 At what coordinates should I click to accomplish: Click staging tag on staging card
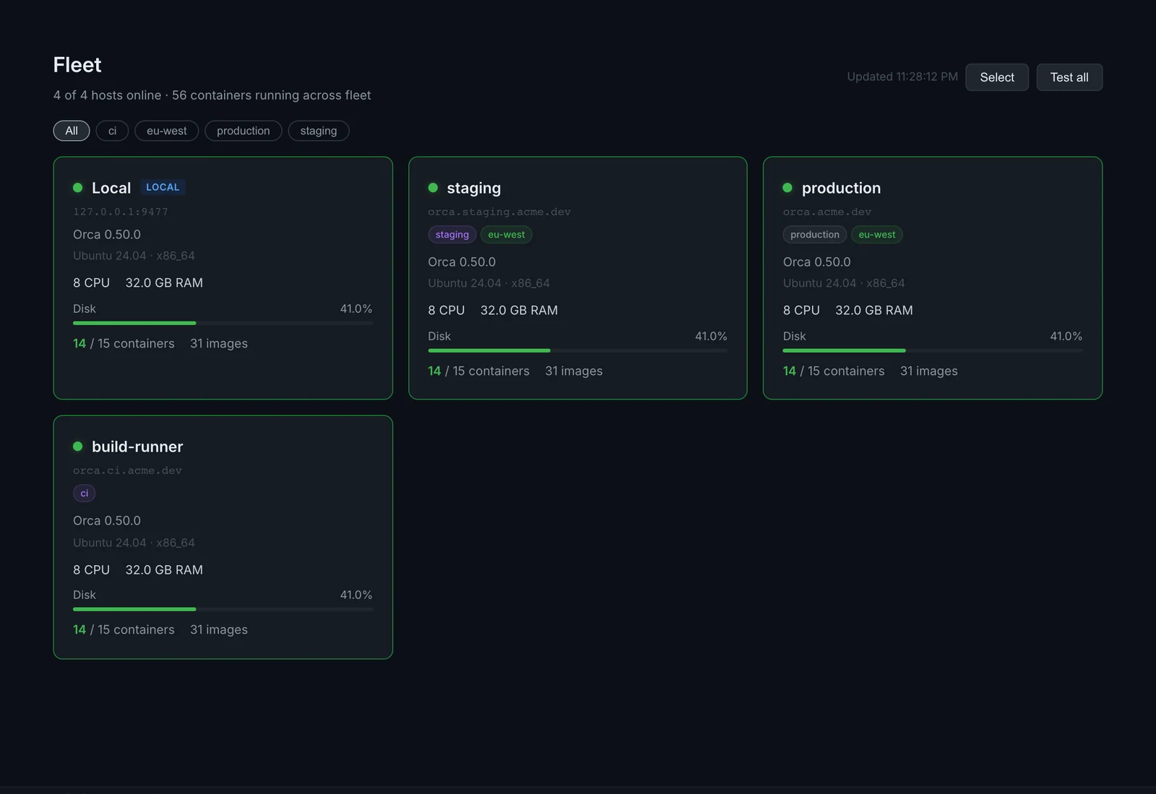pos(452,235)
